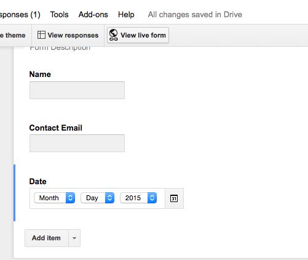Click the globe link icon for live form

113,35
